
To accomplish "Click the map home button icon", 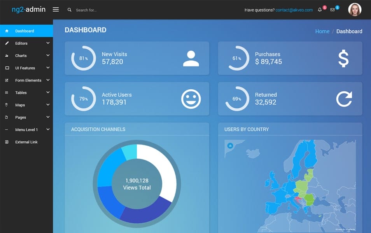I will tap(230, 146).
